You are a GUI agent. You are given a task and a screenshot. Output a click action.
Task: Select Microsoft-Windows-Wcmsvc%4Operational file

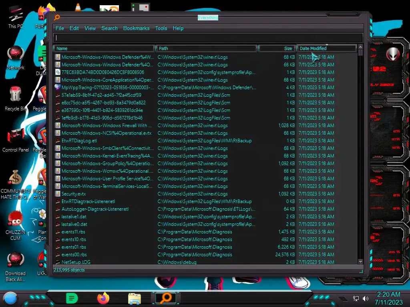pos(107,171)
